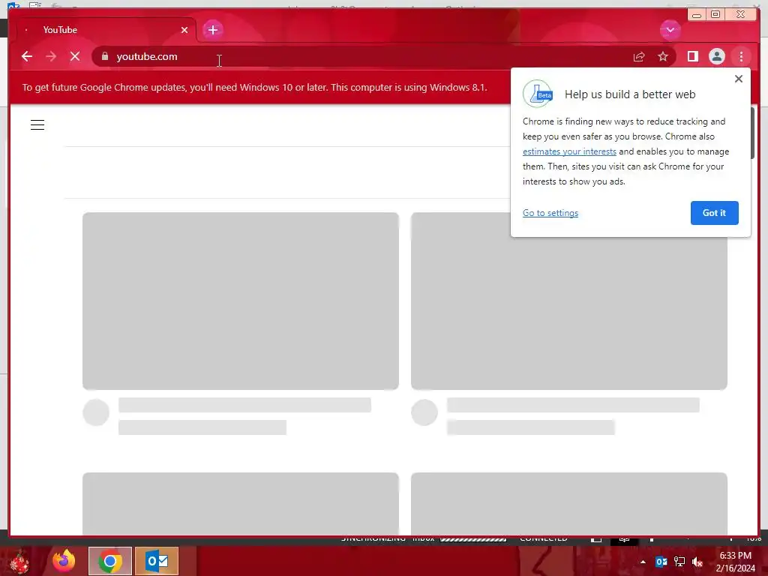This screenshot has height=576, width=768.
Task: Open the clock showing 6:33 PM
Action: coord(735,562)
